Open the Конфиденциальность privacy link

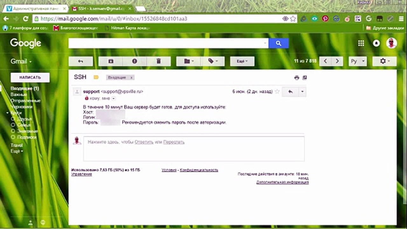pos(199,170)
